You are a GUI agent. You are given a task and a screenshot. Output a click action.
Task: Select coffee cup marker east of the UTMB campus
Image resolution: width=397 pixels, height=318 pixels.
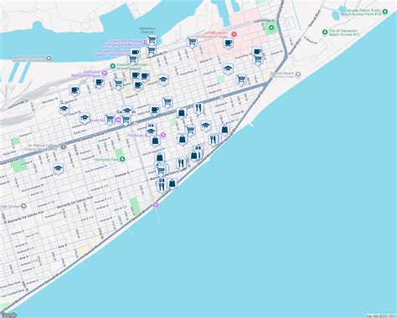coord(257,52)
